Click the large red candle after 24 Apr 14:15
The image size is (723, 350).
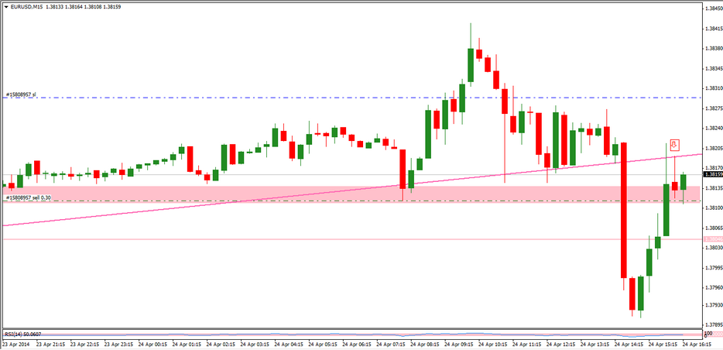622,211
